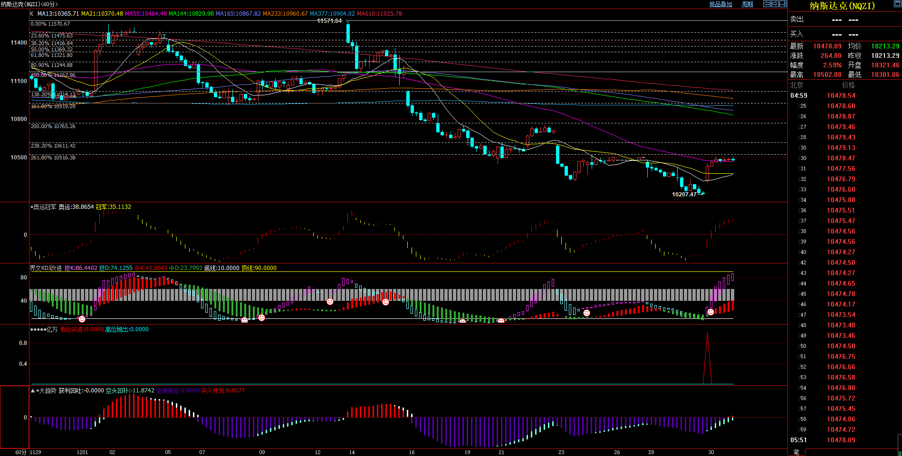This screenshot has width=902, height=456.
Task: Click the 价格 price column header
Action: pyautogui.click(x=848, y=85)
